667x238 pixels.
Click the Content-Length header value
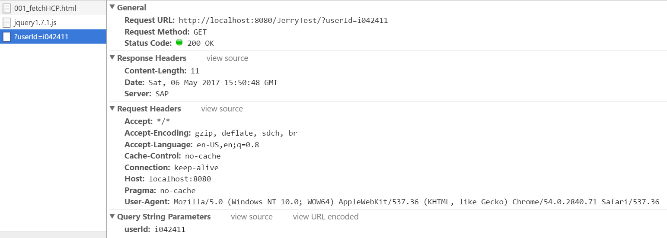coord(195,71)
